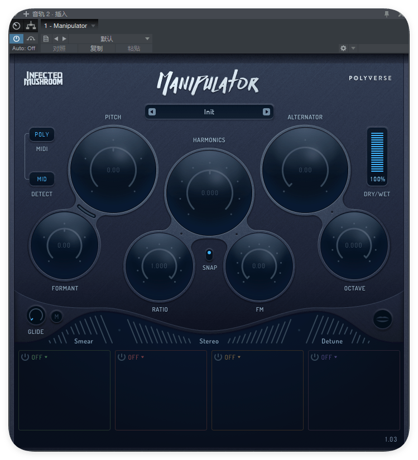Open the routing sidechain icon

click(x=31, y=26)
